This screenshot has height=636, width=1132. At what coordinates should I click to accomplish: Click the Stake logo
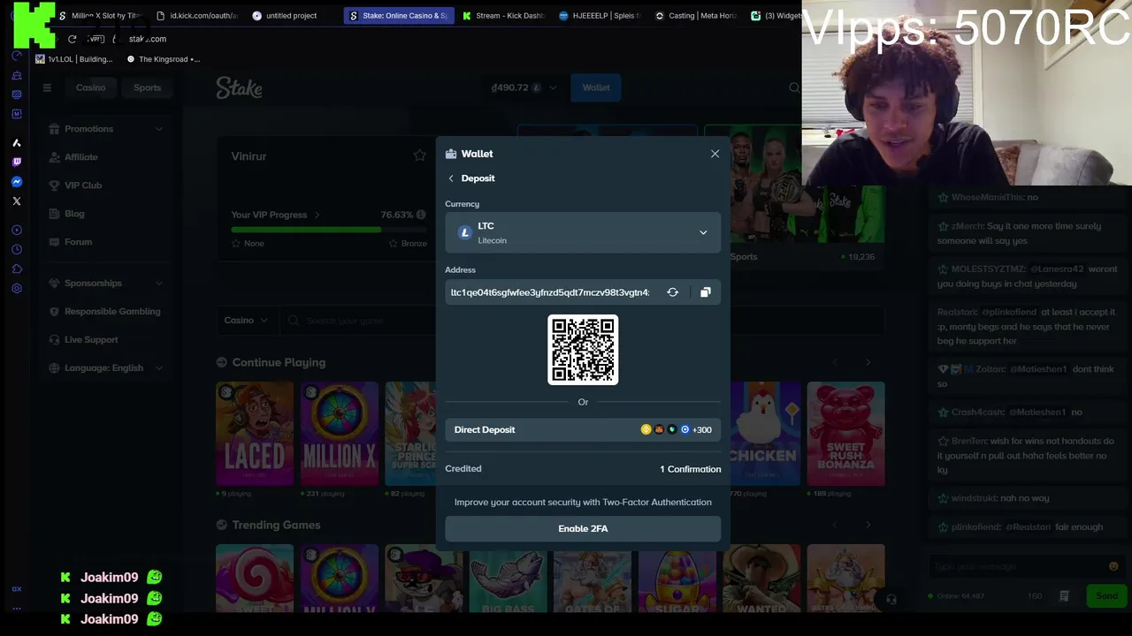[x=239, y=87]
